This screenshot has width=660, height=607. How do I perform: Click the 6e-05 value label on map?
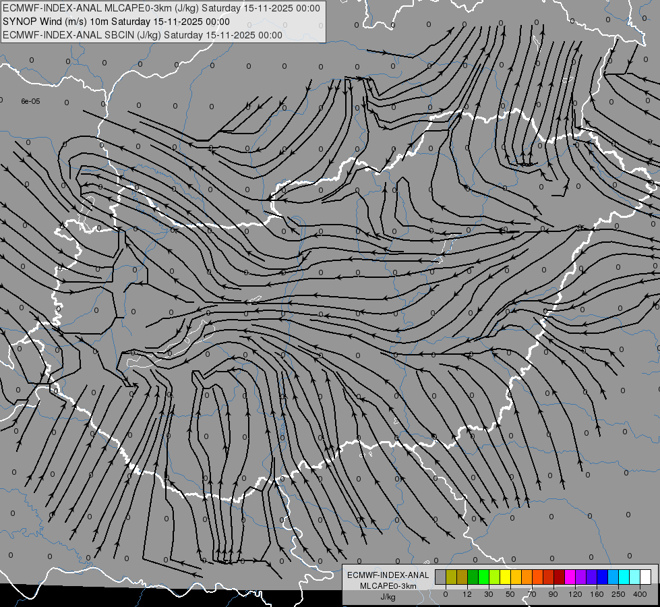(31, 101)
